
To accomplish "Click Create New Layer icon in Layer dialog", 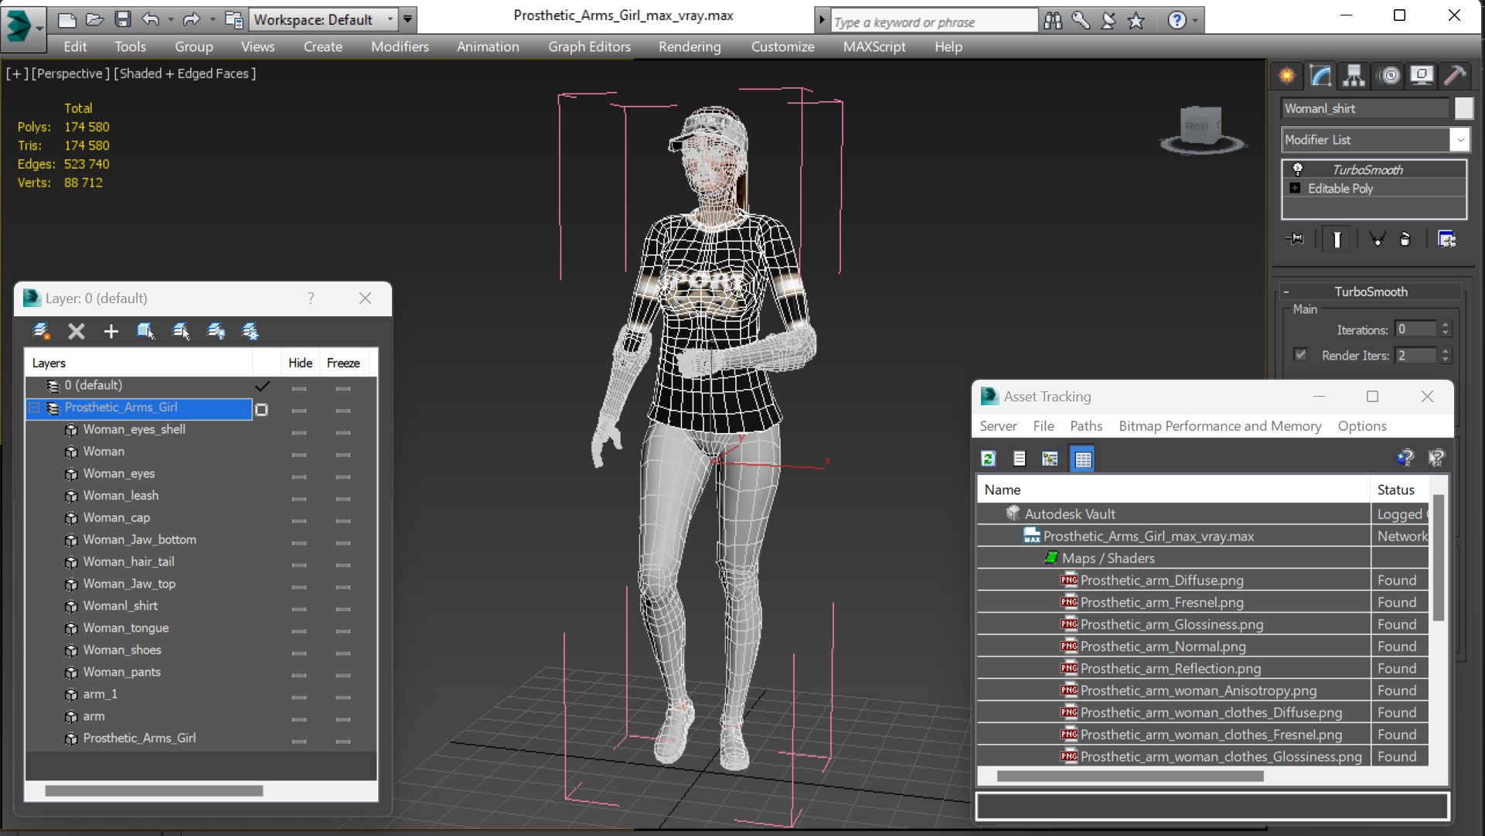I will click(x=41, y=331).
